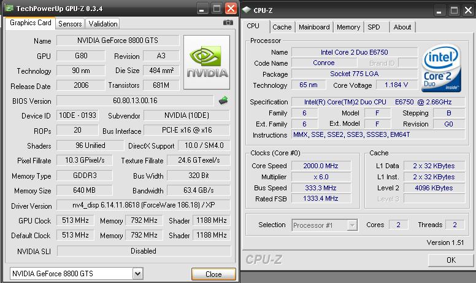Viewport: 476px width, 283px height.
Task: Click the Code Name value Conroe
Action: [324, 63]
